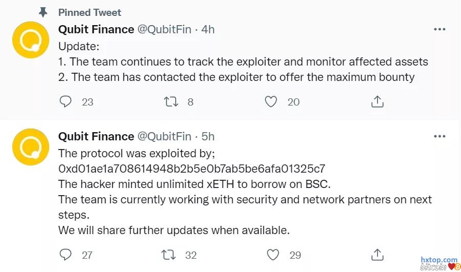Image resolution: width=461 pixels, height=272 pixels.
Task: Share the pinned update tweet
Action: pyautogui.click(x=377, y=101)
